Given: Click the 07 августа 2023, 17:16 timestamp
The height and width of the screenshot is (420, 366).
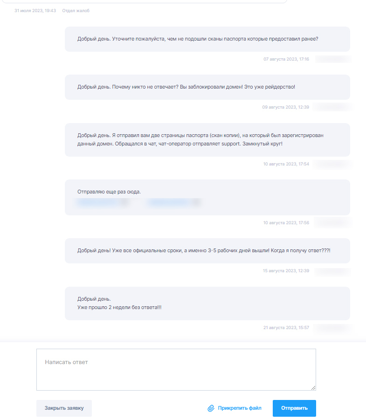Looking at the screenshot, I should pyautogui.click(x=286, y=59).
